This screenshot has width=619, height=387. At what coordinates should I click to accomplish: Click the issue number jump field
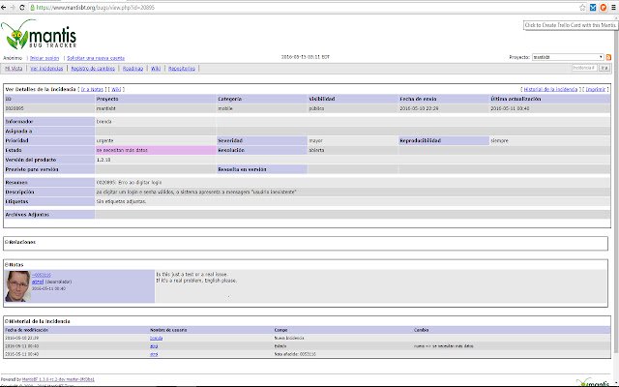pyautogui.click(x=584, y=68)
